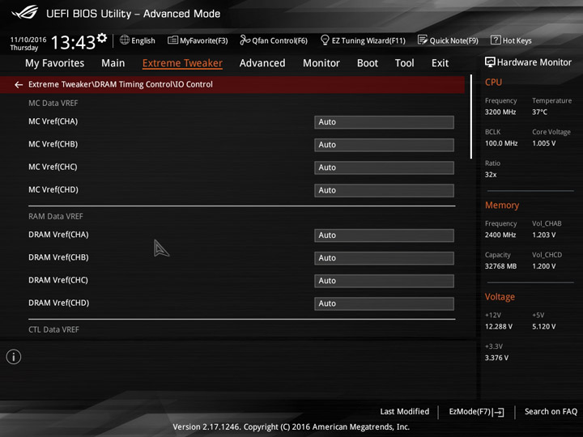Click the Hardware Monitor title

click(x=534, y=62)
